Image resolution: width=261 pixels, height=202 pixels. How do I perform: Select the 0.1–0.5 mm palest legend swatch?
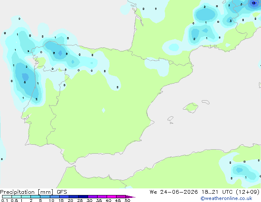[x=7, y=197]
